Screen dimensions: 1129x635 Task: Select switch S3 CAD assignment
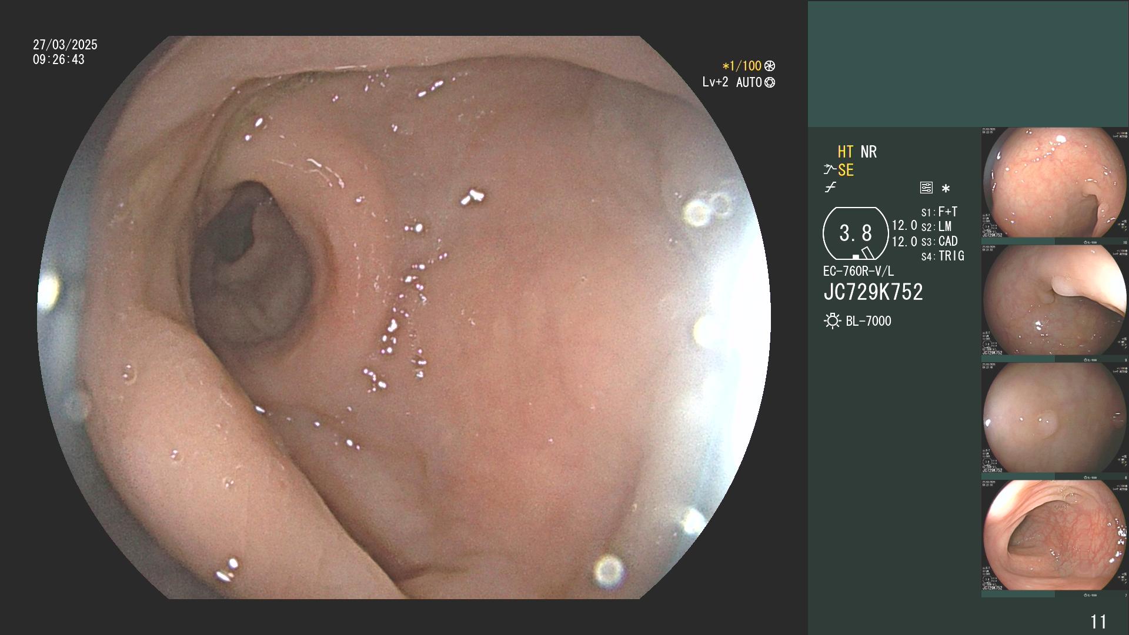coord(940,241)
